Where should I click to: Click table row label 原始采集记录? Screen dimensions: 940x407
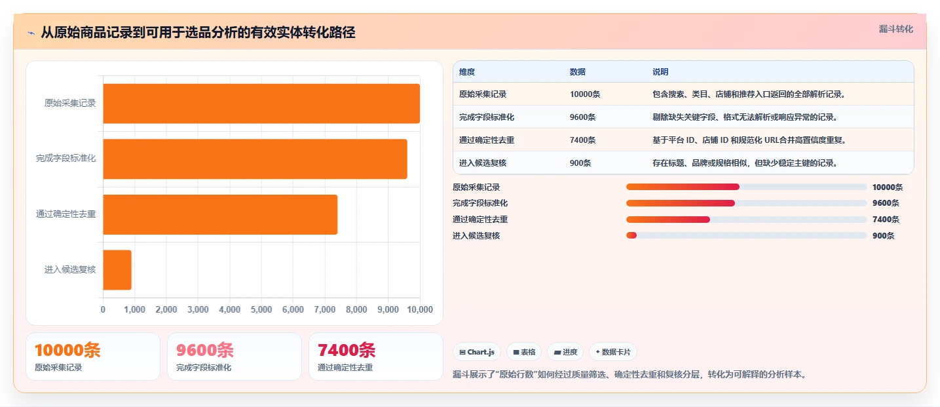click(483, 94)
